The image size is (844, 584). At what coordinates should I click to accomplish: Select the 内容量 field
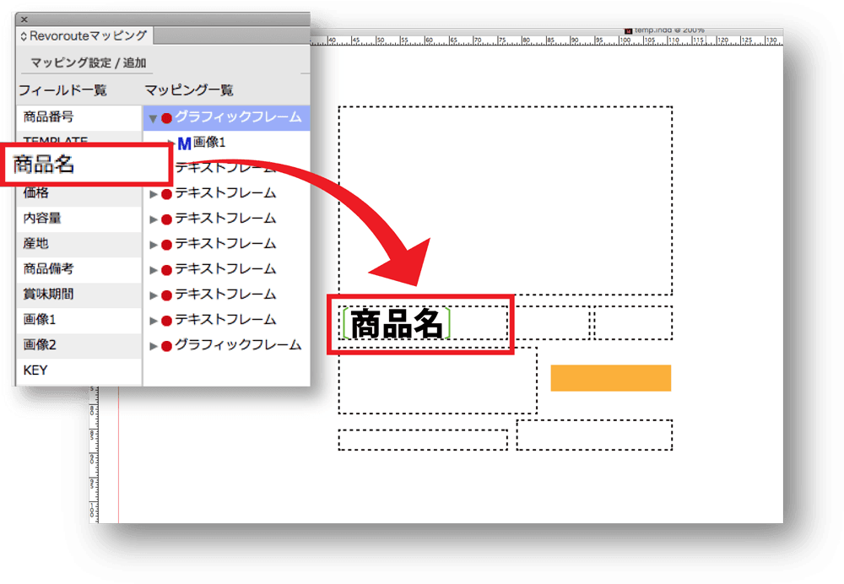tap(78, 219)
